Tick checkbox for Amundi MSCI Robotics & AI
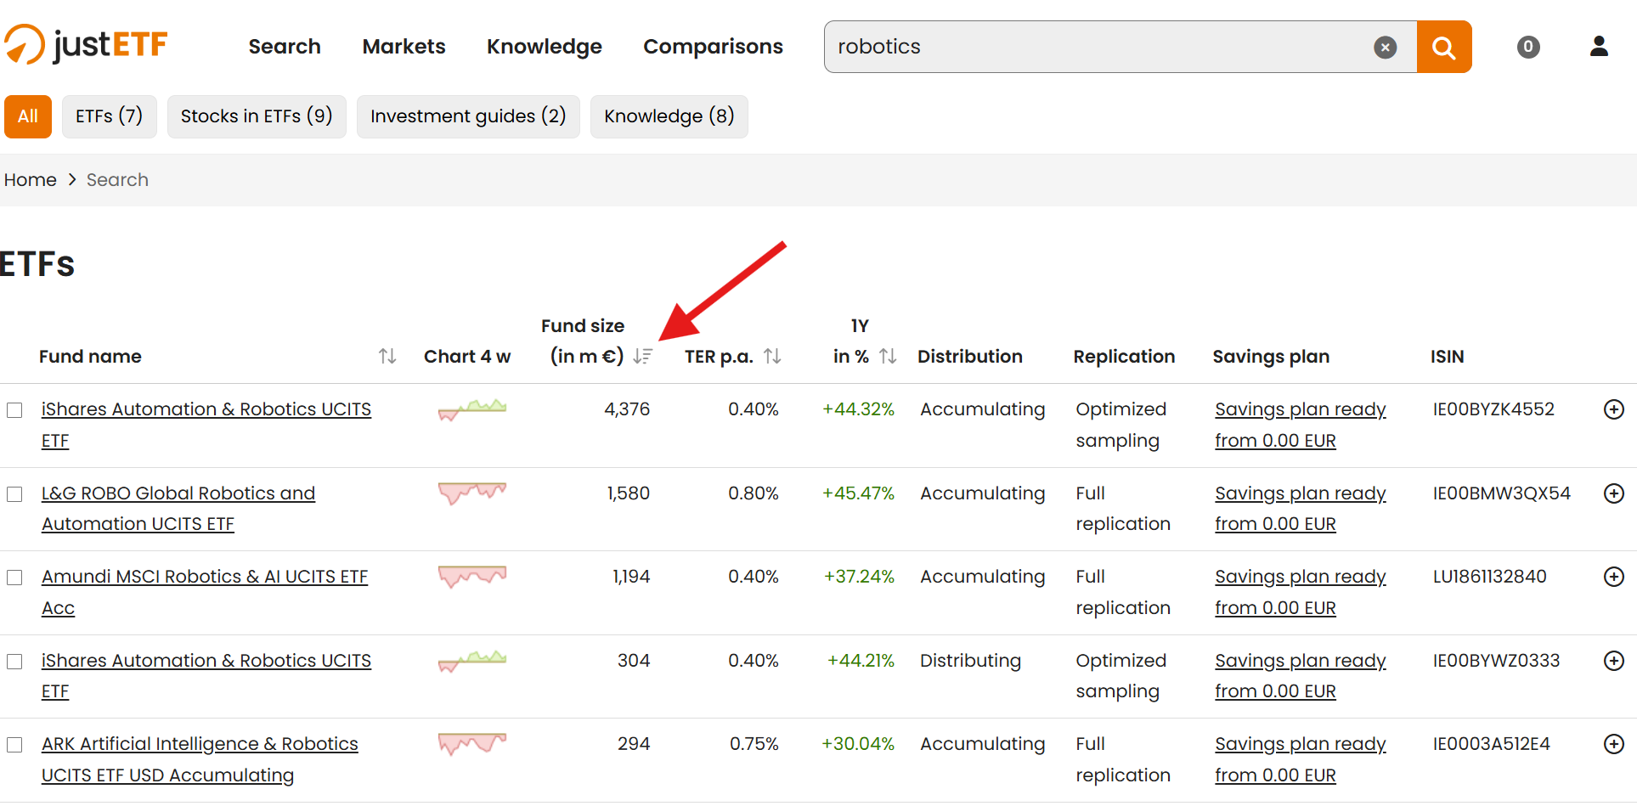The width and height of the screenshot is (1637, 806). pyautogui.click(x=14, y=578)
